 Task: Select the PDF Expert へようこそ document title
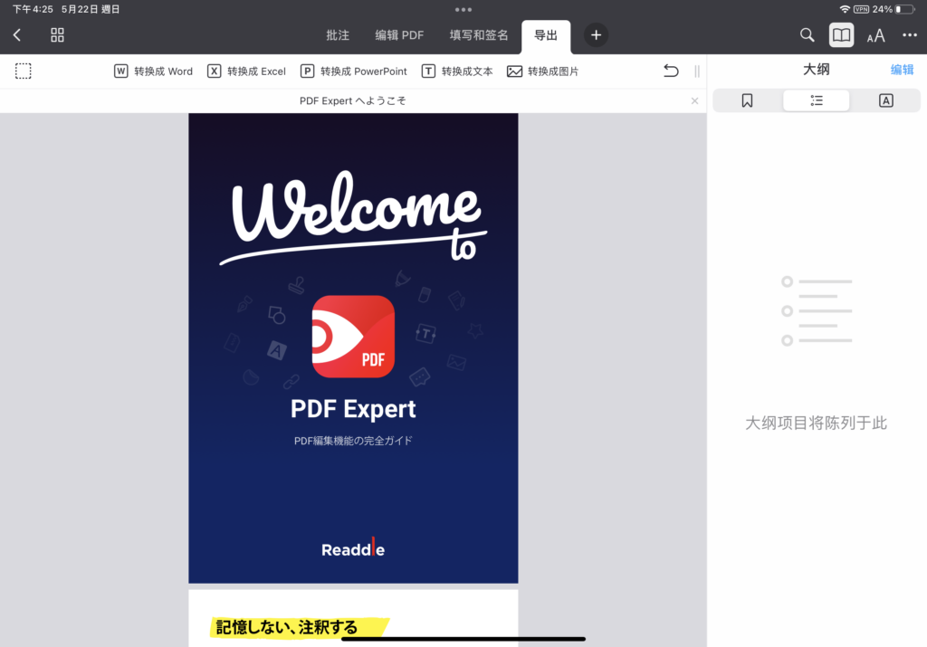pyautogui.click(x=353, y=101)
